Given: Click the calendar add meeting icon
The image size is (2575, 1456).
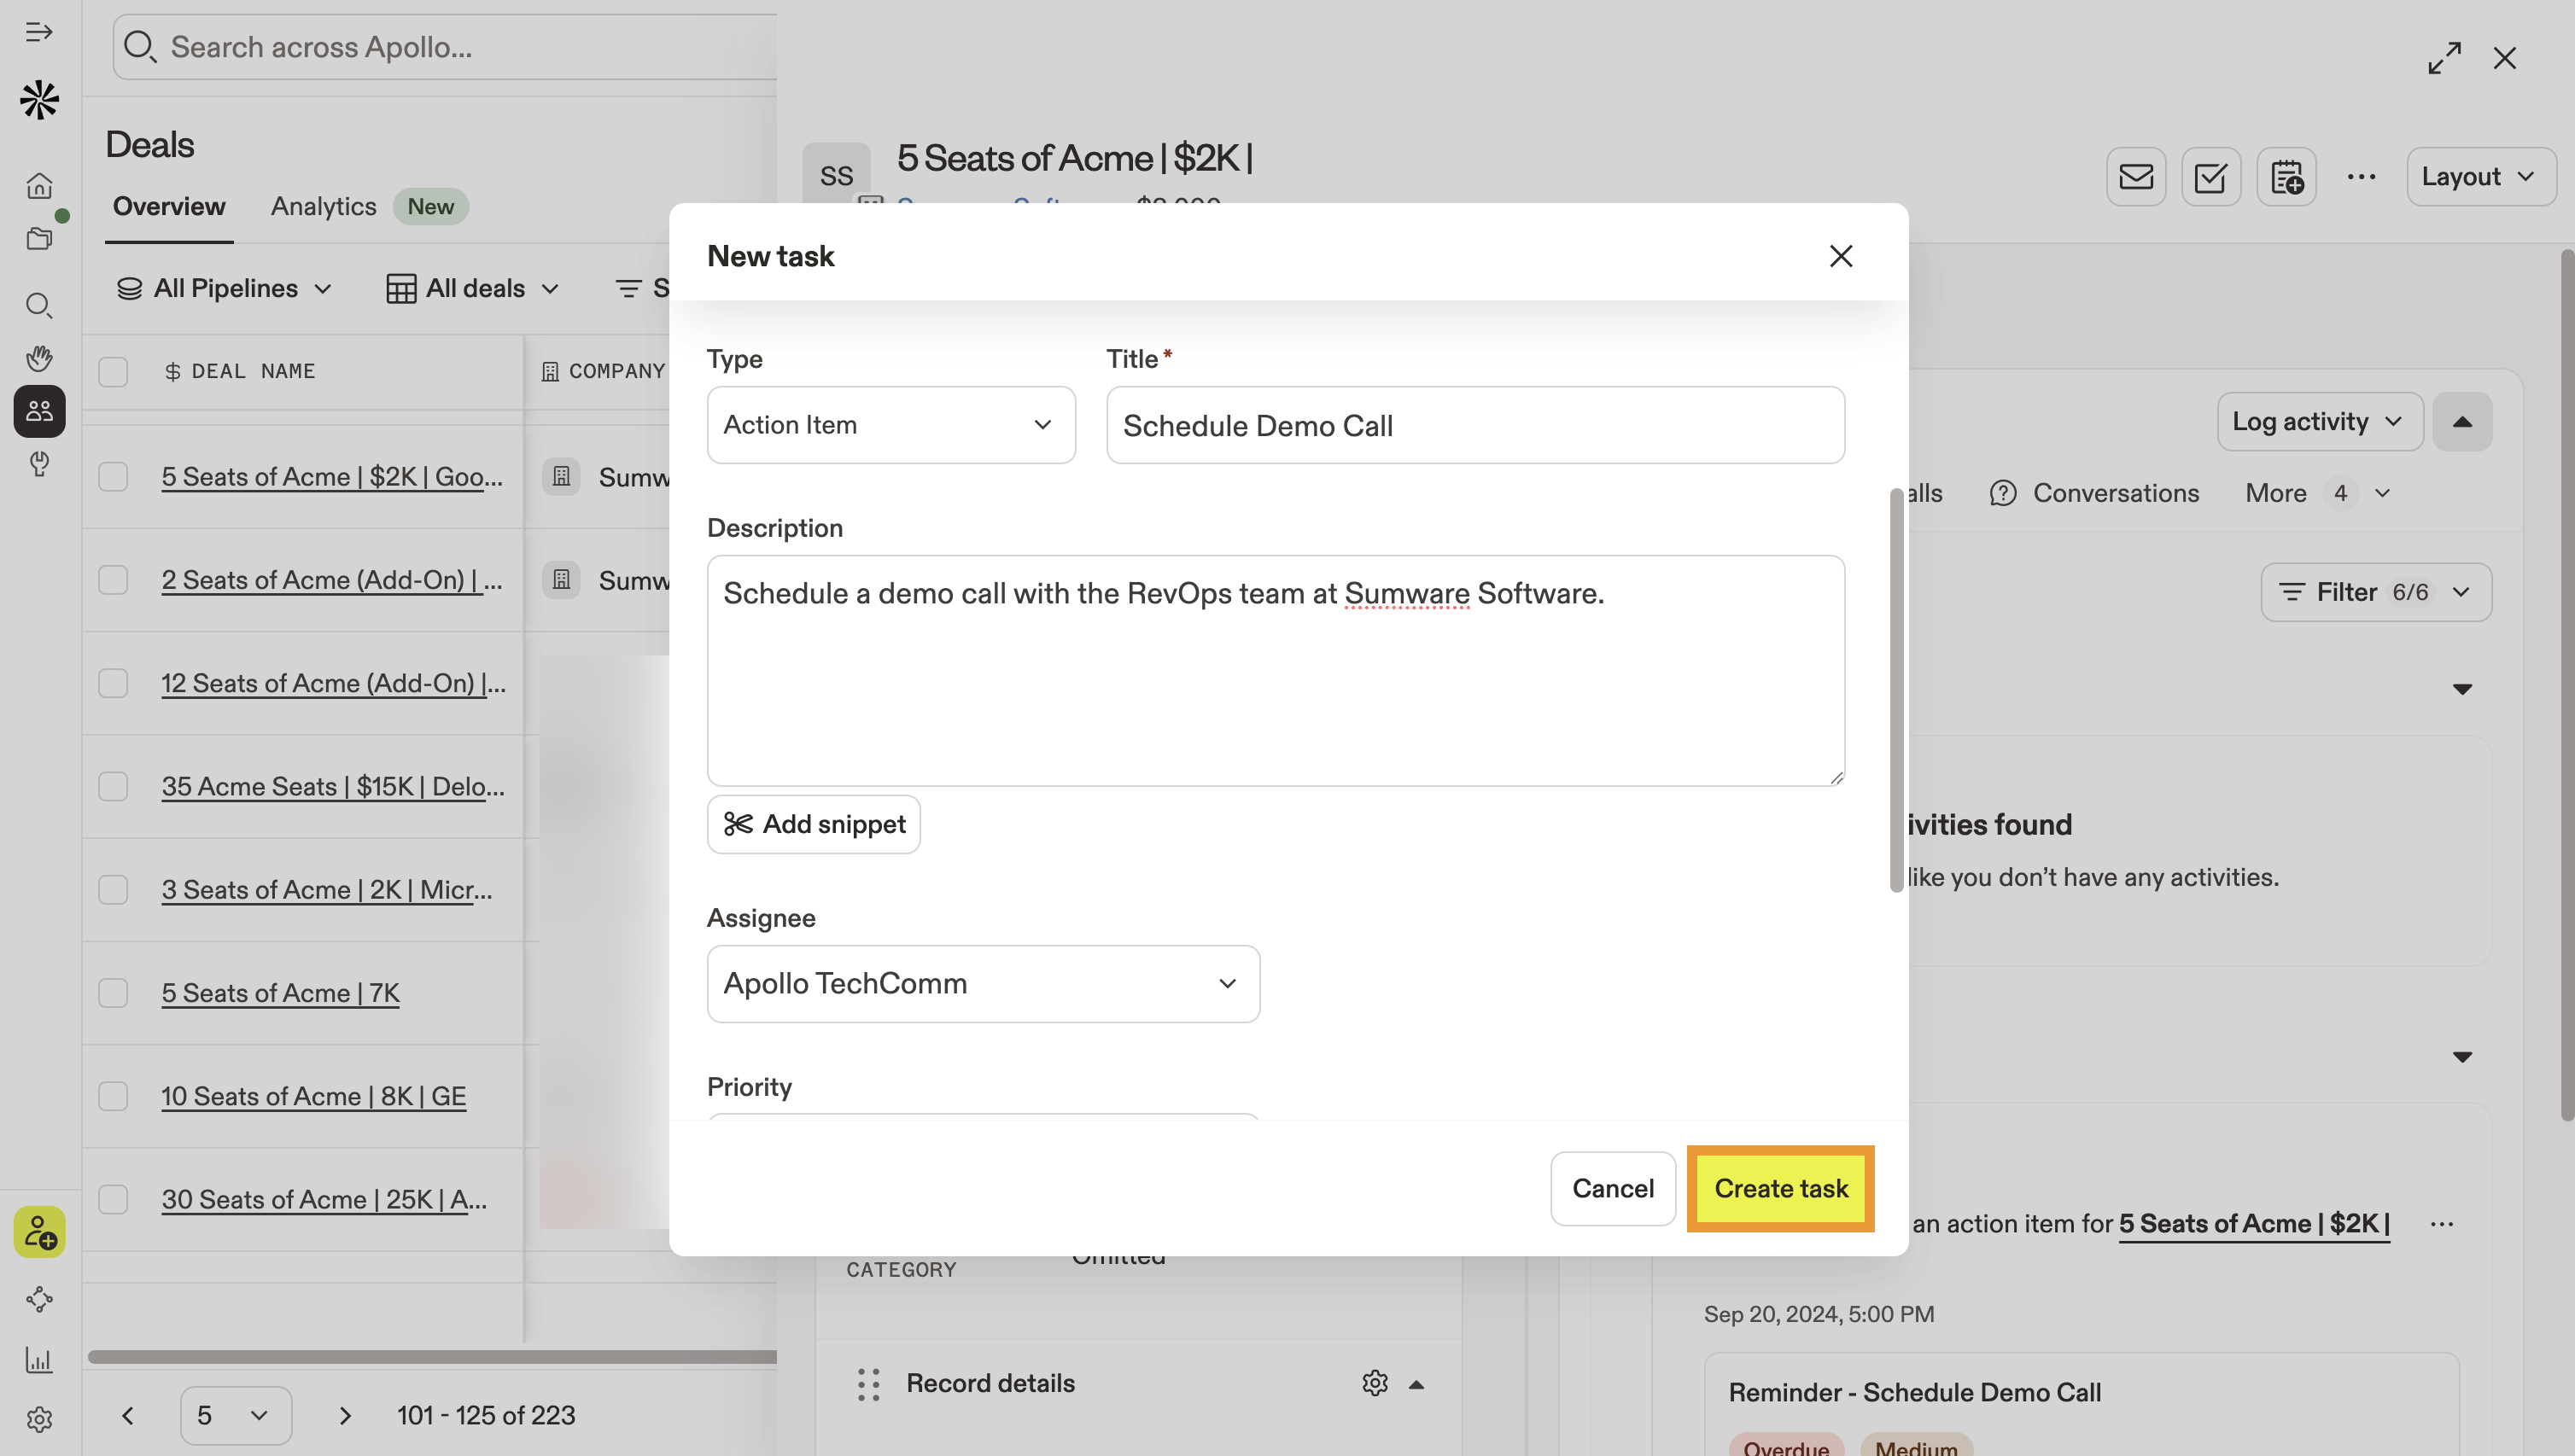Looking at the screenshot, I should (x=2286, y=177).
